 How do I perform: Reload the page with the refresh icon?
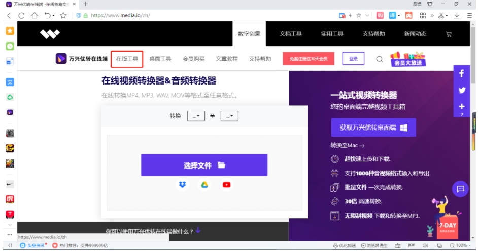click(21, 16)
